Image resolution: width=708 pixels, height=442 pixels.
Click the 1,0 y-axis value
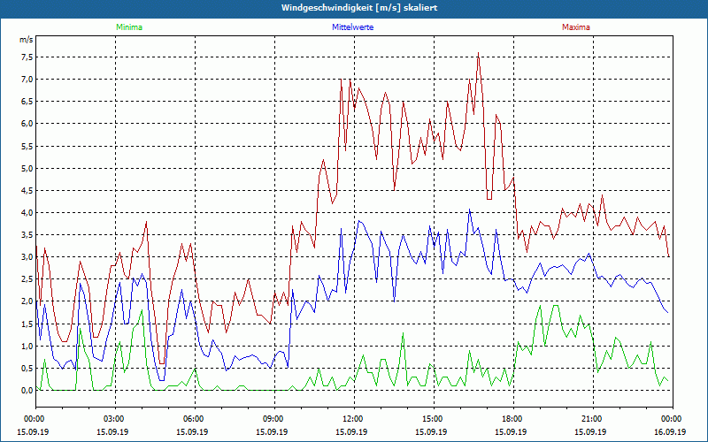[x=27, y=346]
